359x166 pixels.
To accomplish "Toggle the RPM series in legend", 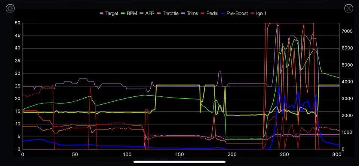I will point(129,13).
